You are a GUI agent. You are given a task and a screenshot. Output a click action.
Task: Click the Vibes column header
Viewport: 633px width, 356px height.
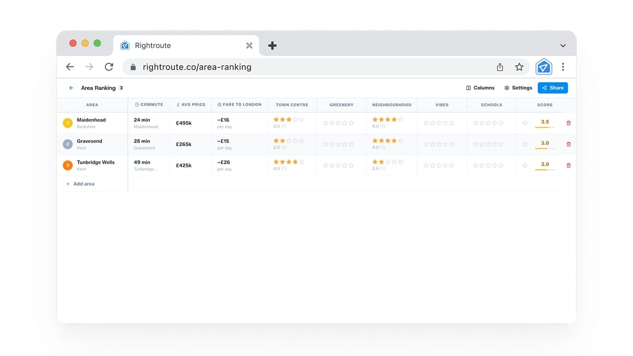coord(442,105)
